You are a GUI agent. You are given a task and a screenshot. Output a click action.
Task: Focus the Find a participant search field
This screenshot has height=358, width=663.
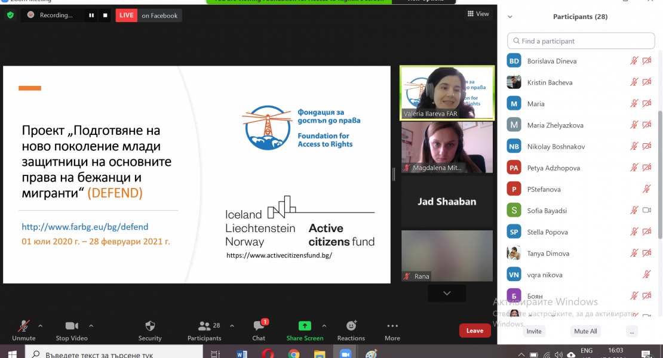pos(581,41)
